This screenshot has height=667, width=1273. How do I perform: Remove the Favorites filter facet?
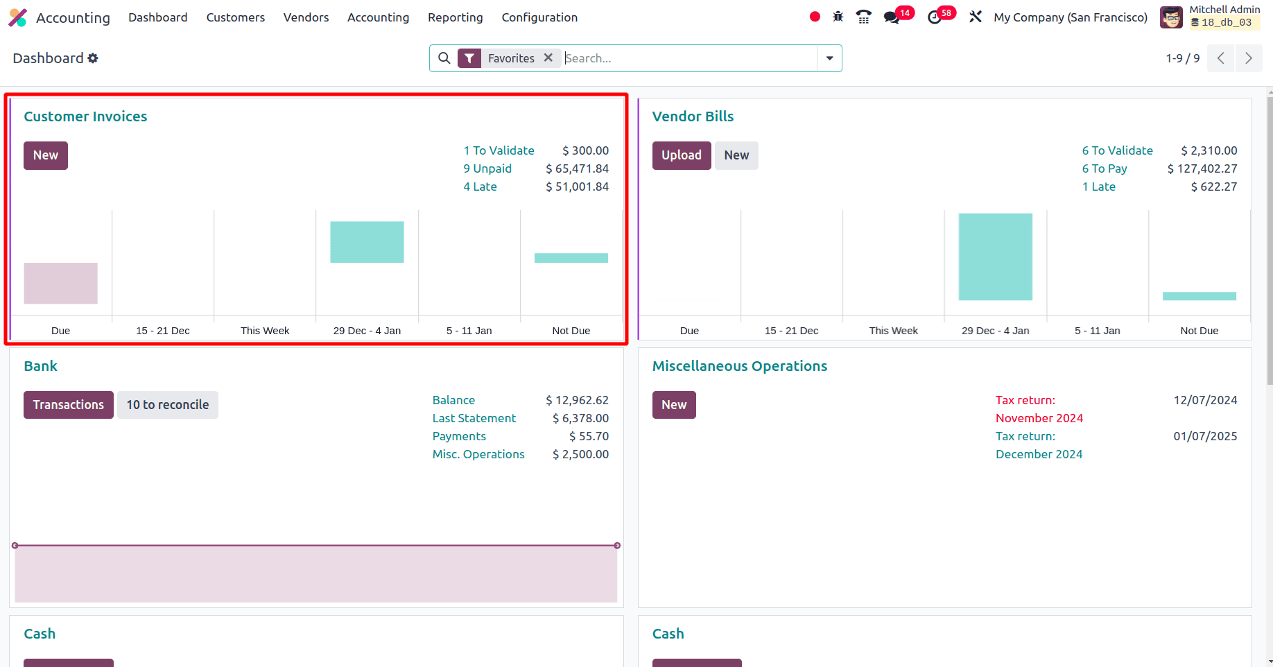[x=548, y=58]
